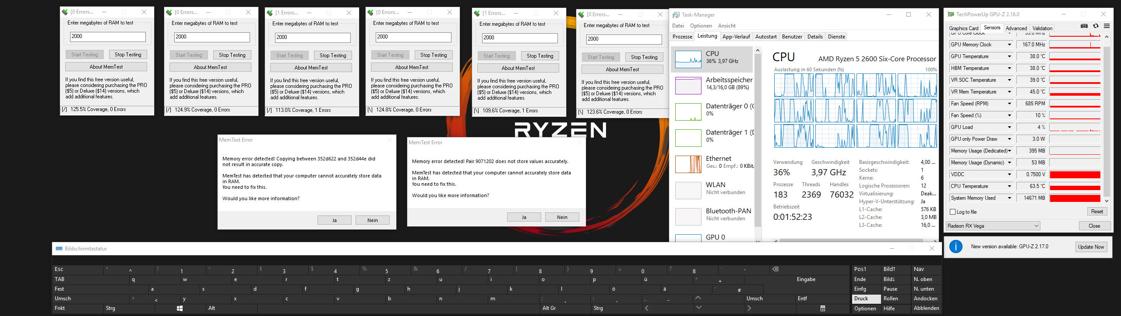Click the blue info icon beside the GPU-Z update notice

pyautogui.click(x=956, y=247)
